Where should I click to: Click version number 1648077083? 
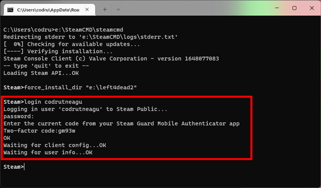coord(202,59)
